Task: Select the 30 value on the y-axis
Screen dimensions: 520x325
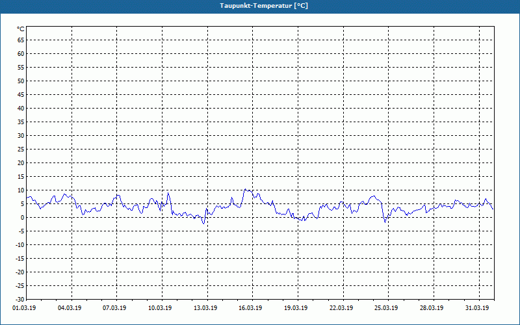Action: tap(21, 136)
